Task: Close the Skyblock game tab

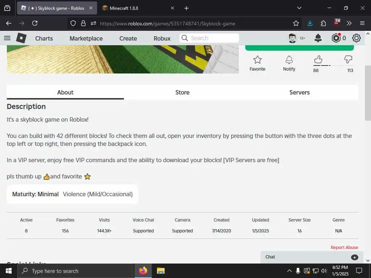Action: pyautogui.click(x=91, y=8)
